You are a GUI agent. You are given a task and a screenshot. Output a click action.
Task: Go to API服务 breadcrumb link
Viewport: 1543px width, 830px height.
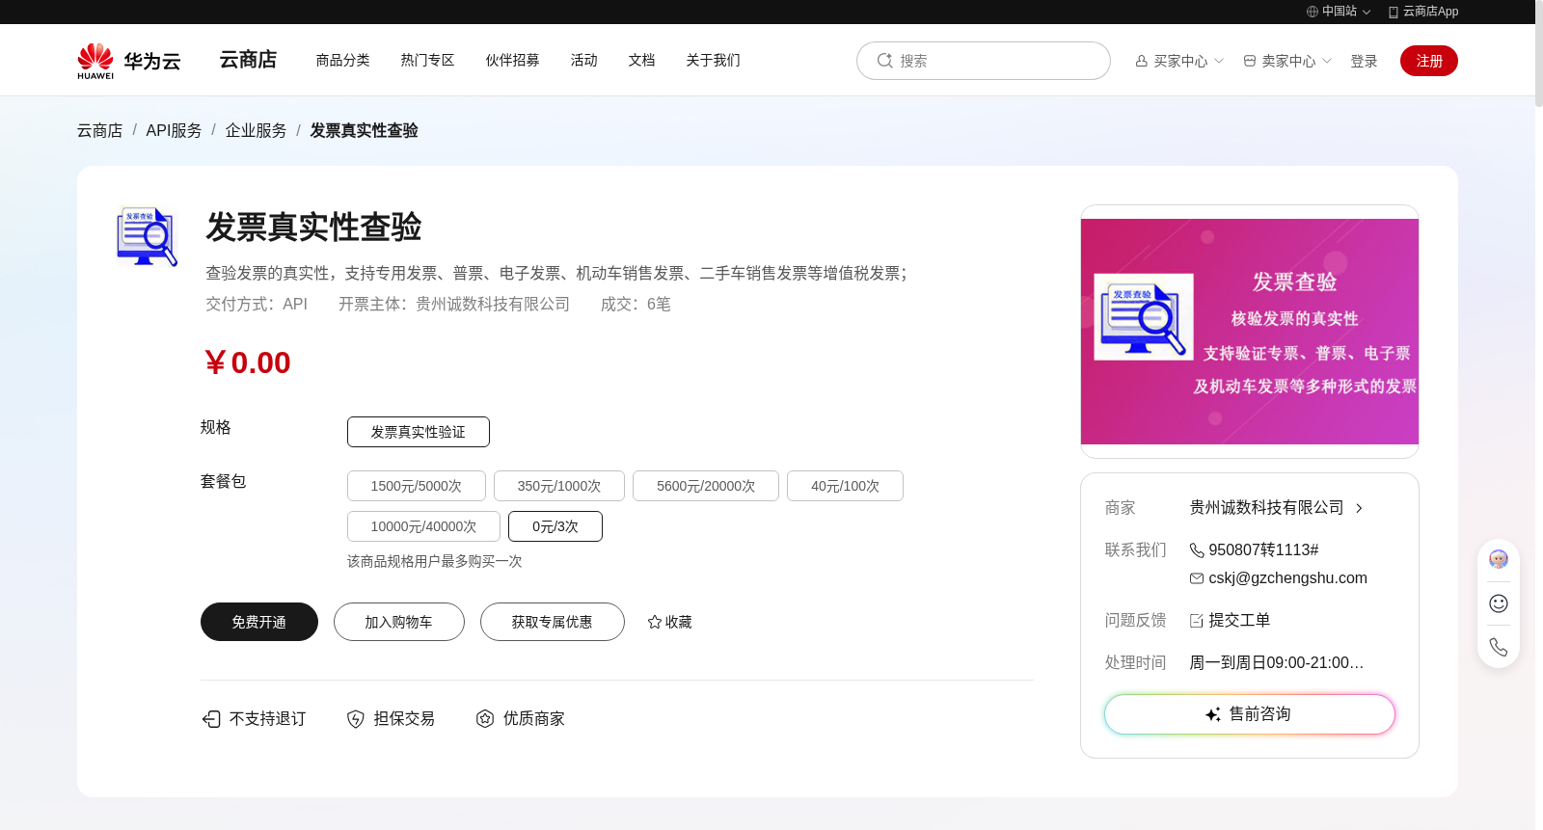[x=174, y=130]
